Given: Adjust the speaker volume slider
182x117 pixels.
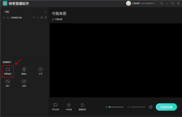Looking at the screenshot, I should click(116, 107).
